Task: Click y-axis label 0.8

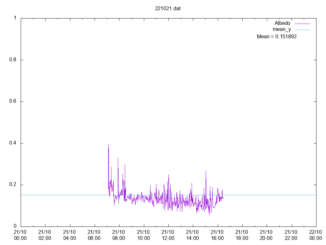Action: click(13, 60)
